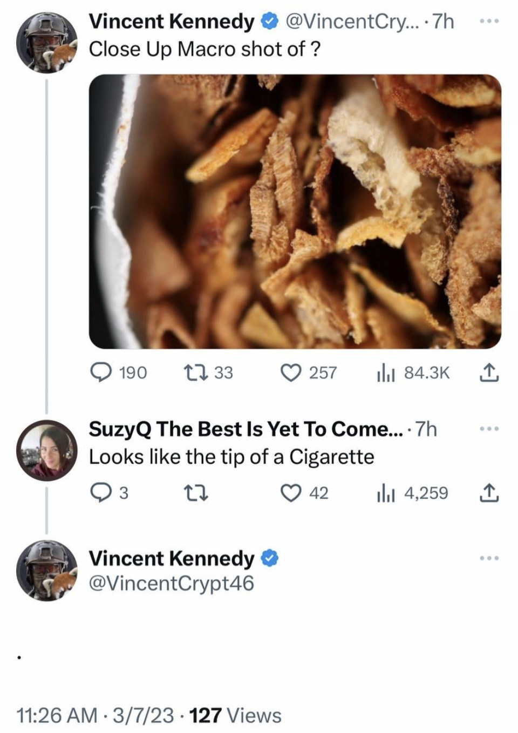Open the @VincentCrypt46 handle link

click(171, 583)
